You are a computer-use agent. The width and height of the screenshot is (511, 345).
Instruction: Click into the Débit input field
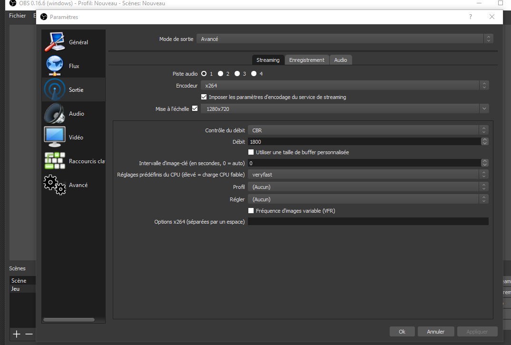tap(364, 141)
